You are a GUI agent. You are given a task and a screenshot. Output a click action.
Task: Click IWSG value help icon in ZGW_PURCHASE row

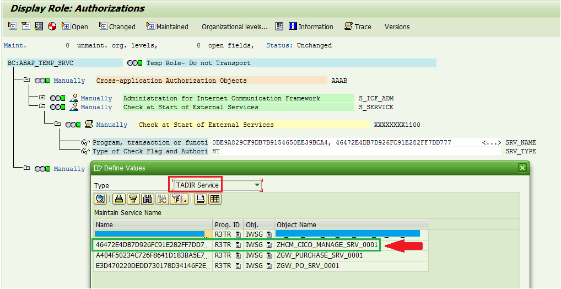(x=269, y=255)
